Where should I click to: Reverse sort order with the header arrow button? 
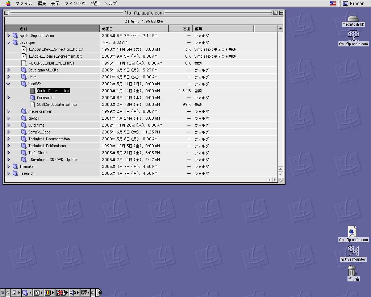click(x=280, y=28)
